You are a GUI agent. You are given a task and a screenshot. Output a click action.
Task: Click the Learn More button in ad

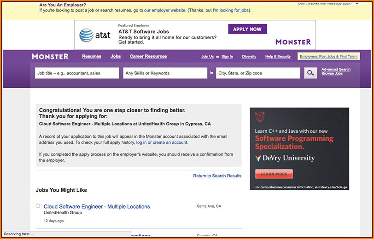tap(274, 174)
